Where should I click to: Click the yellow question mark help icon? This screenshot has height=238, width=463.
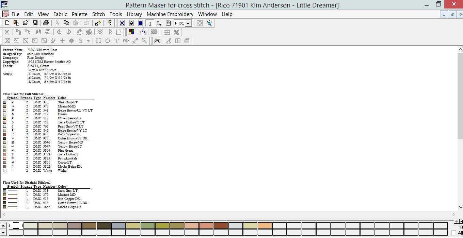(x=109, y=23)
